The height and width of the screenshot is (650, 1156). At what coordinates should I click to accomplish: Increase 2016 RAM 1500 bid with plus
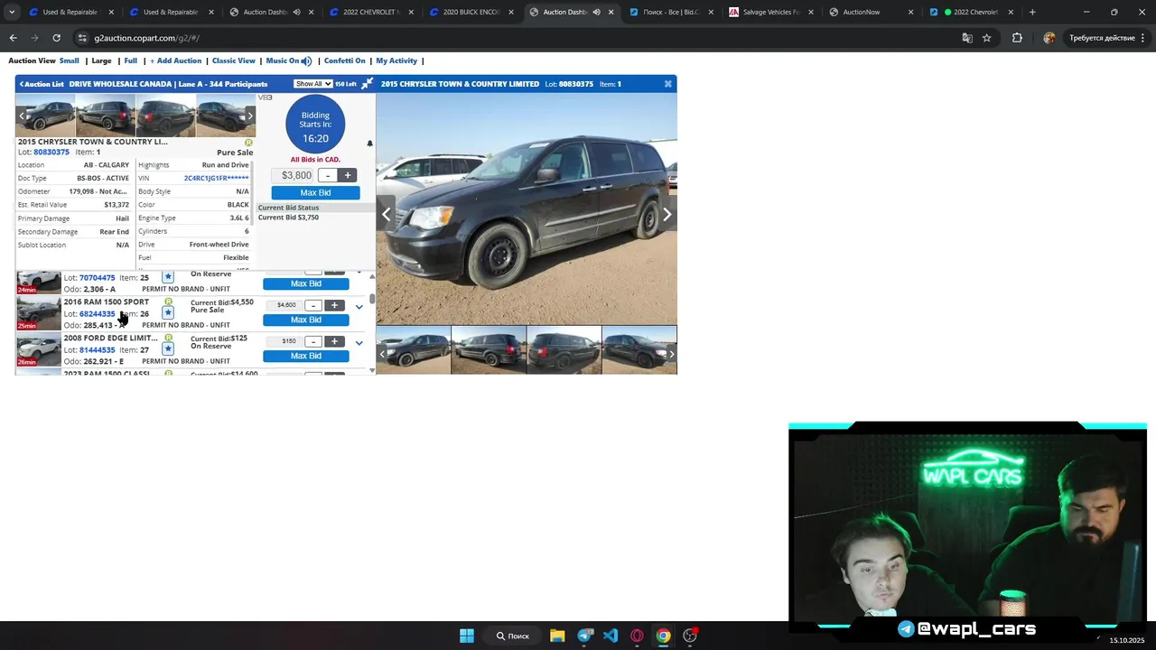(334, 305)
